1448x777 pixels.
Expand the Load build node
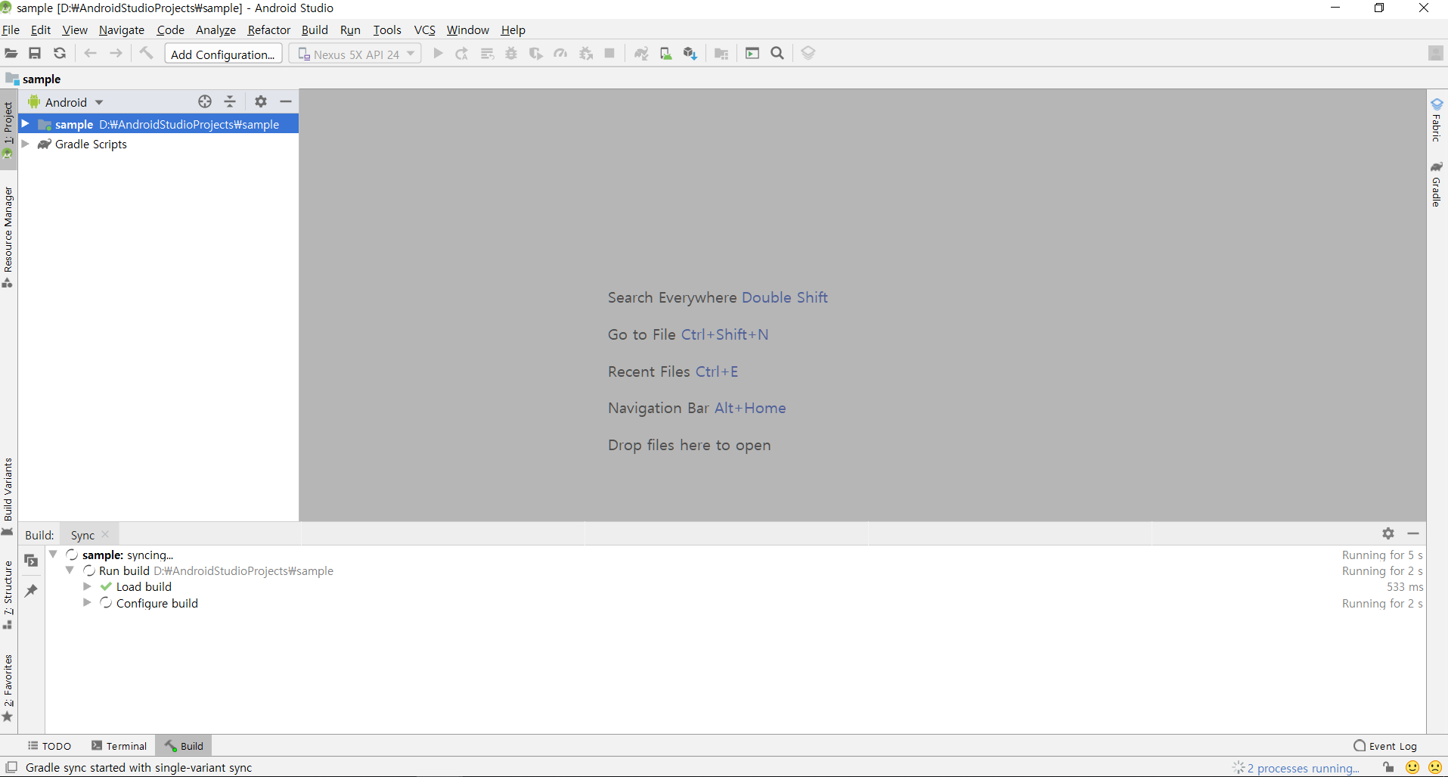tap(87, 586)
